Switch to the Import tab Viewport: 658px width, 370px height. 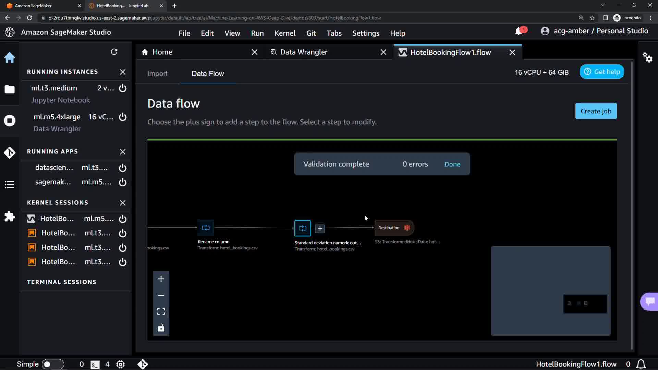click(x=157, y=74)
